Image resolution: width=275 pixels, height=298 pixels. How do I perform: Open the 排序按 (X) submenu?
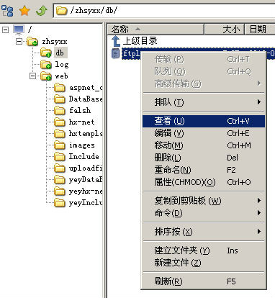pyautogui.click(x=204, y=232)
